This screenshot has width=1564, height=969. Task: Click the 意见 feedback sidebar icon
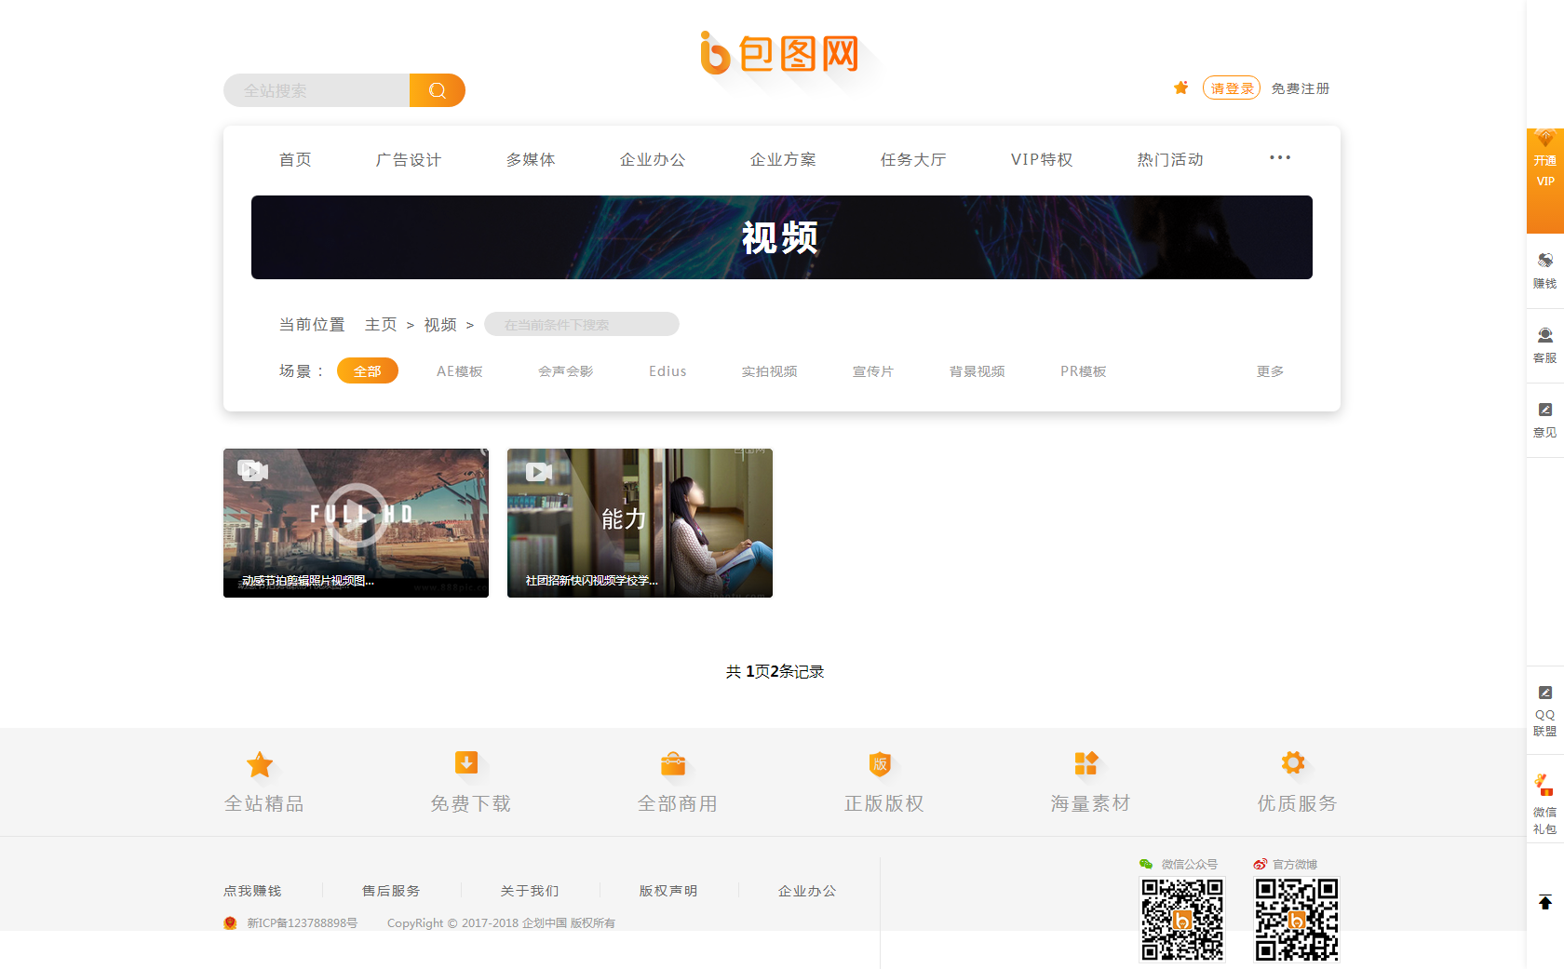click(x=1545, y=419)
